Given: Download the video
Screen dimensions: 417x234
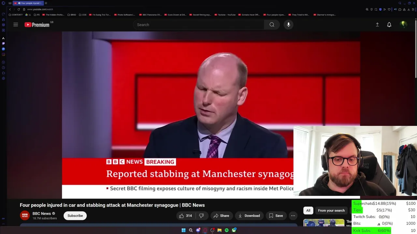Looking at the screenshot, I should tap(249, 216).
